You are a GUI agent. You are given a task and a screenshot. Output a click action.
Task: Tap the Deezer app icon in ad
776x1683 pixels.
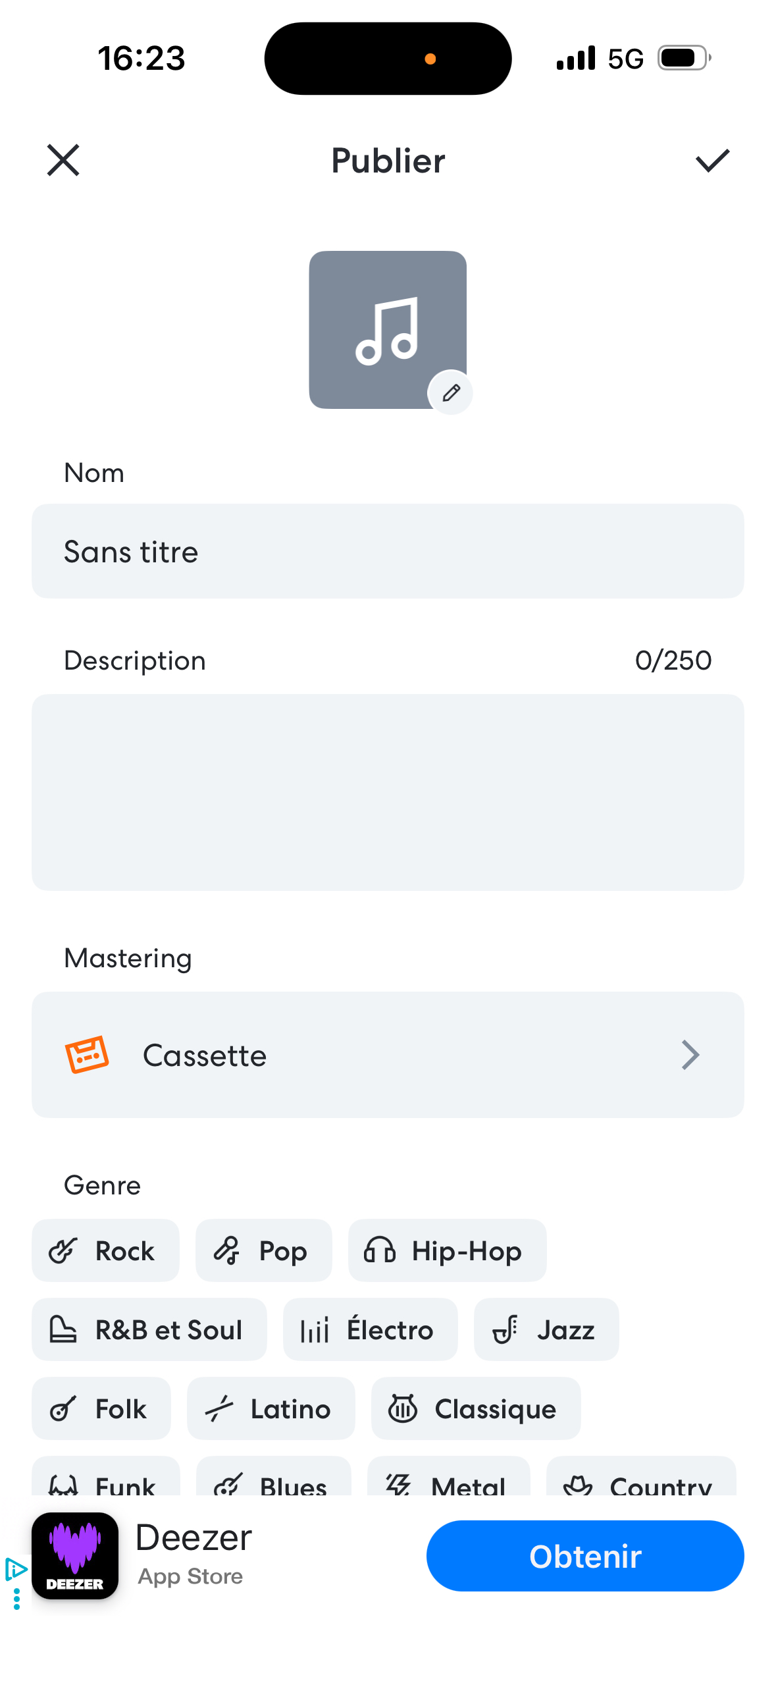click(75, 1555)
